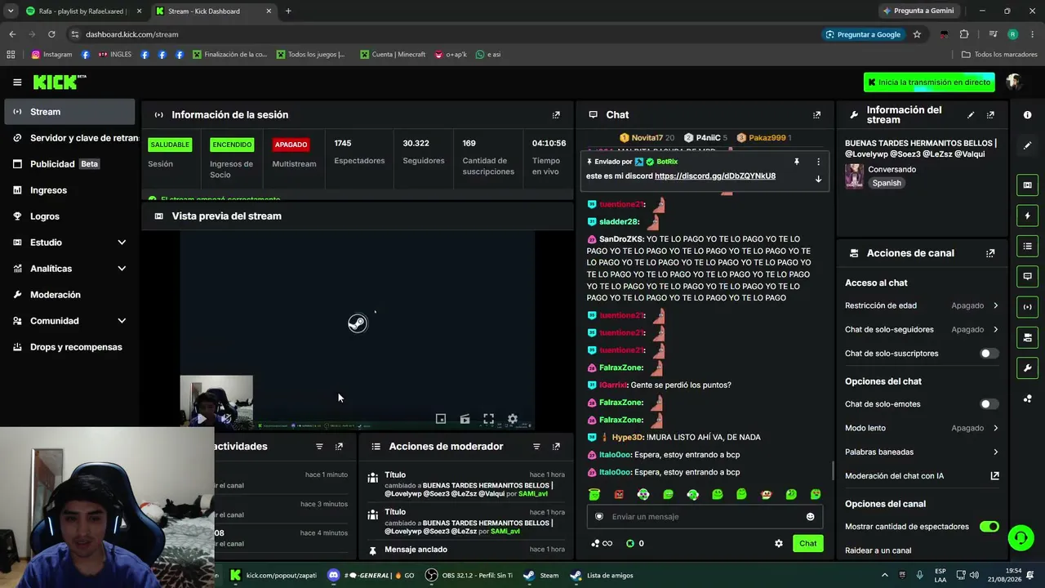This screenshot has width=1045, height=588.
Task: Filter the activities feed list
Action: (x=319, y=447)
